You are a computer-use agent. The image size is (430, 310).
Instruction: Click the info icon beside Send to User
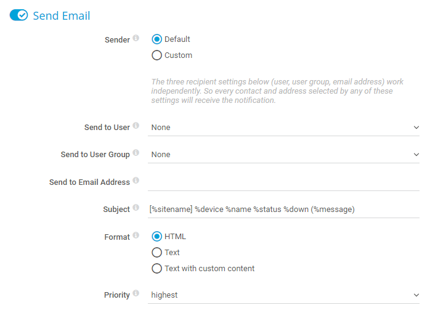136,126
